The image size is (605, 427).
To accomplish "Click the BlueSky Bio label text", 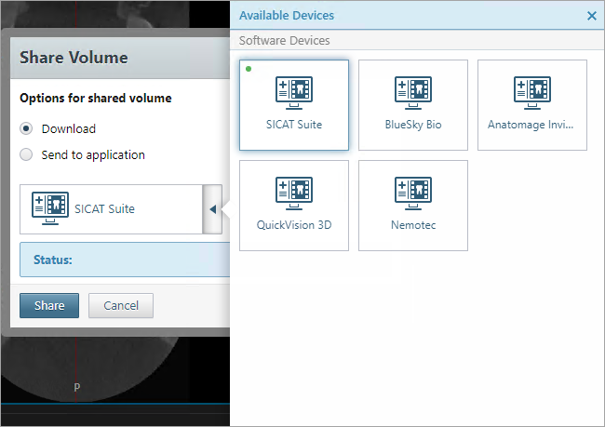I will click(x=413, y=125).
